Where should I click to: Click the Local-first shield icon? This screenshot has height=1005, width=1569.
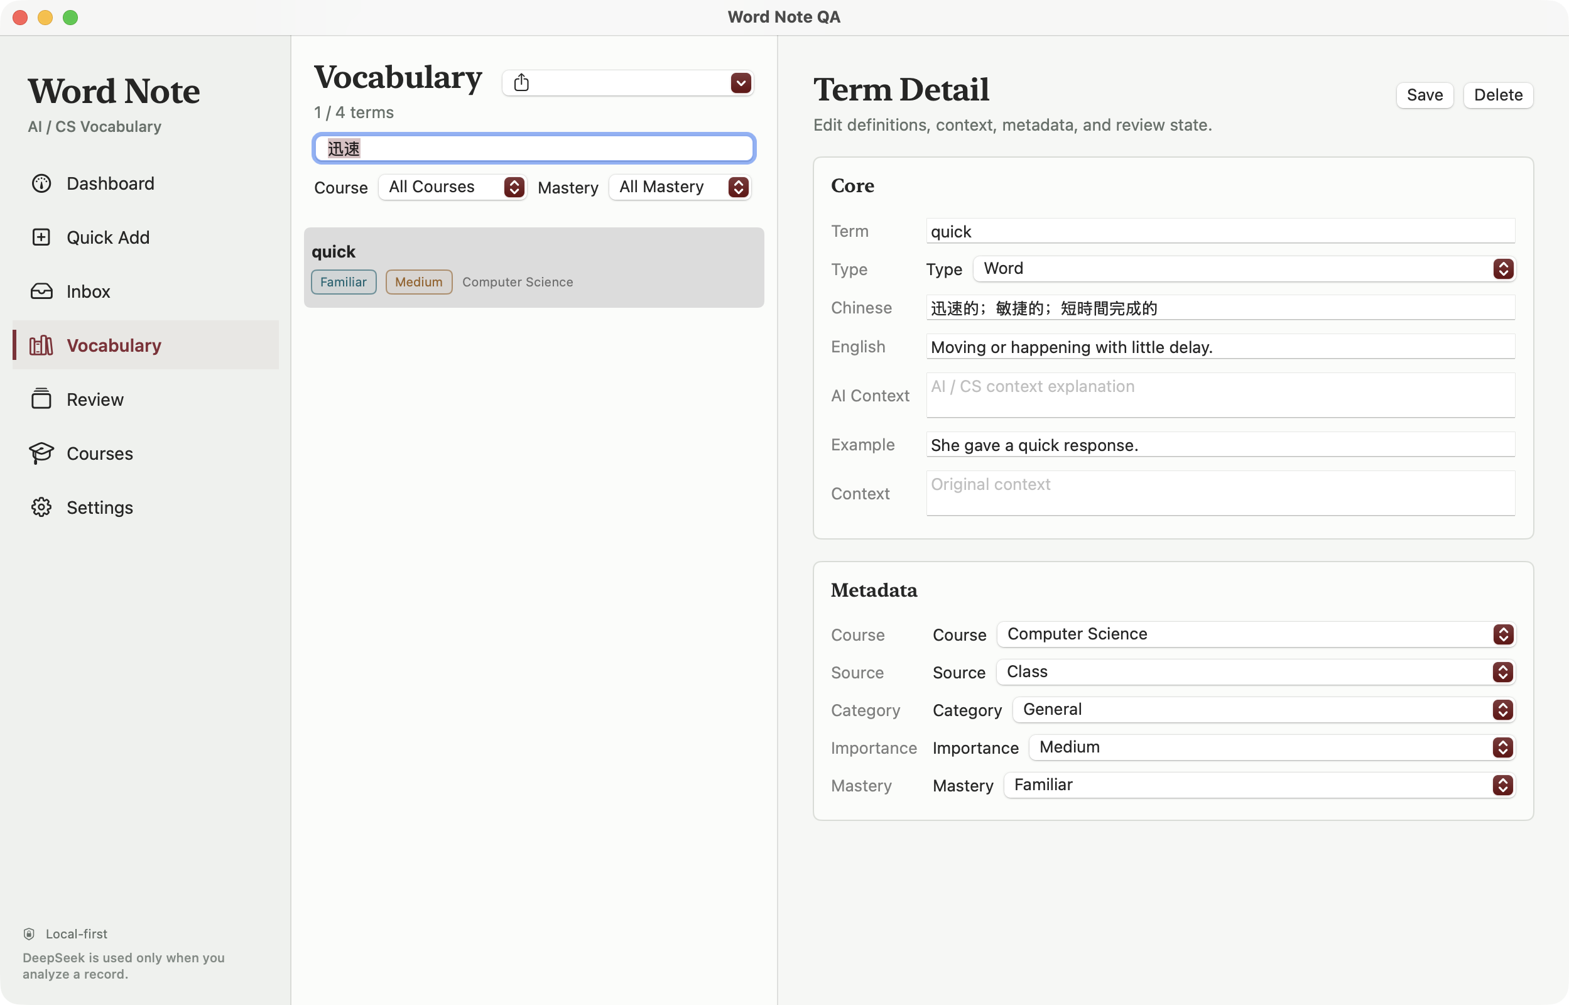pos(29,934)
